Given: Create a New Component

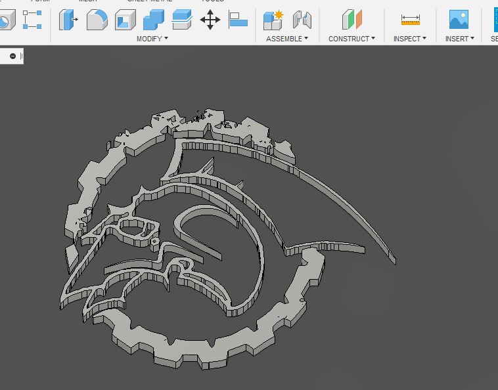Looking at the screenshot, I should point(273,20).
